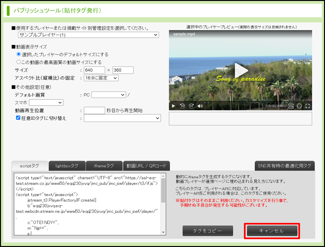Enter fullscreen in preview player

pos(308,106)
